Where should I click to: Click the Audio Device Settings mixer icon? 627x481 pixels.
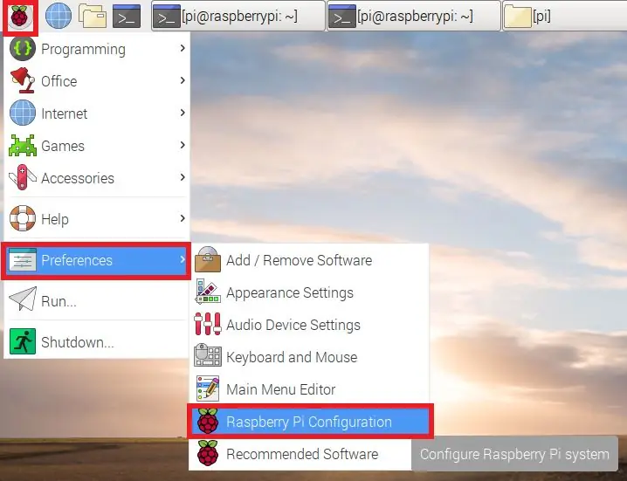coord(208,324)
